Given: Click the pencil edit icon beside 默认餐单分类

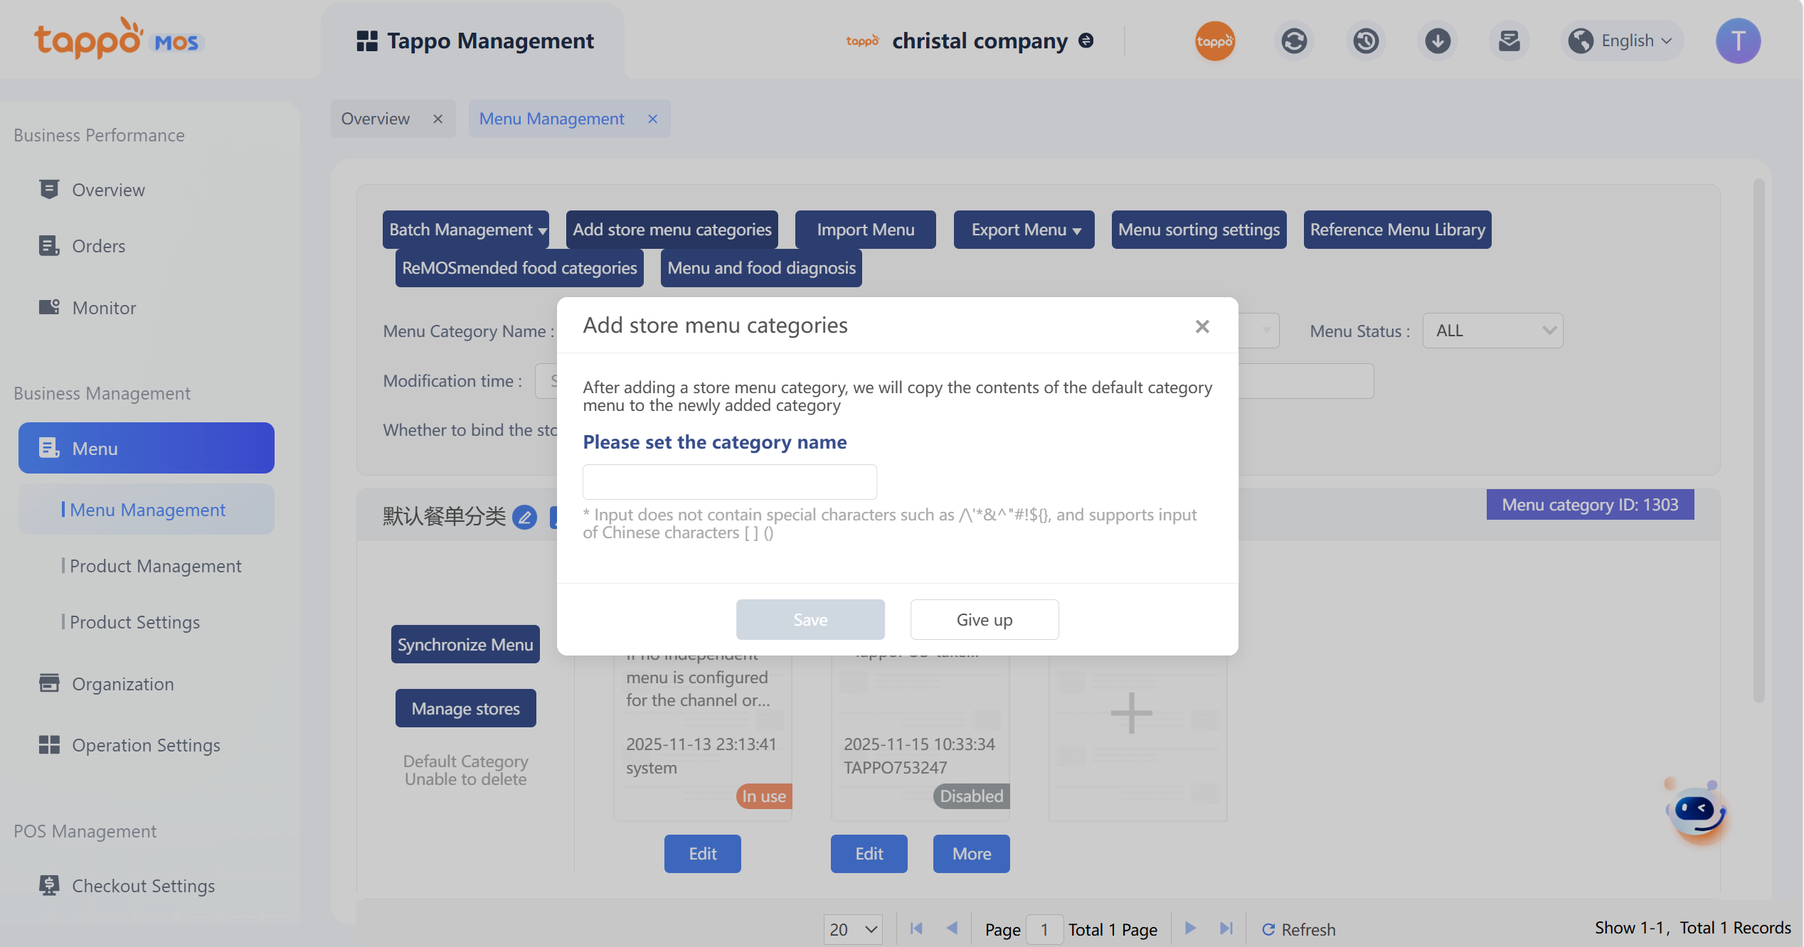Looking at the screenshot, I should 525,517.
